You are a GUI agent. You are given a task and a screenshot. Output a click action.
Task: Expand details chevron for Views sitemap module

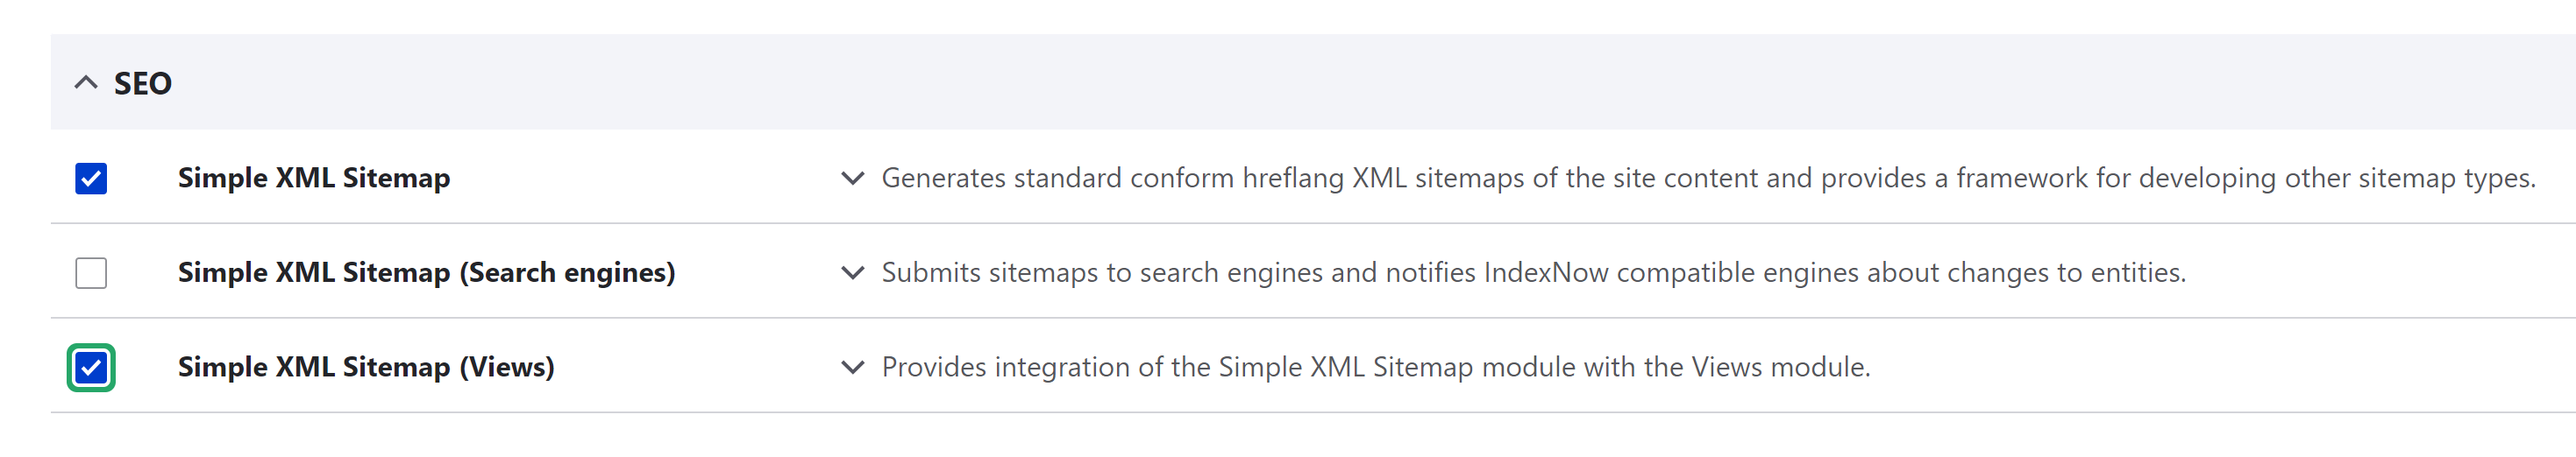pos(852,367)
